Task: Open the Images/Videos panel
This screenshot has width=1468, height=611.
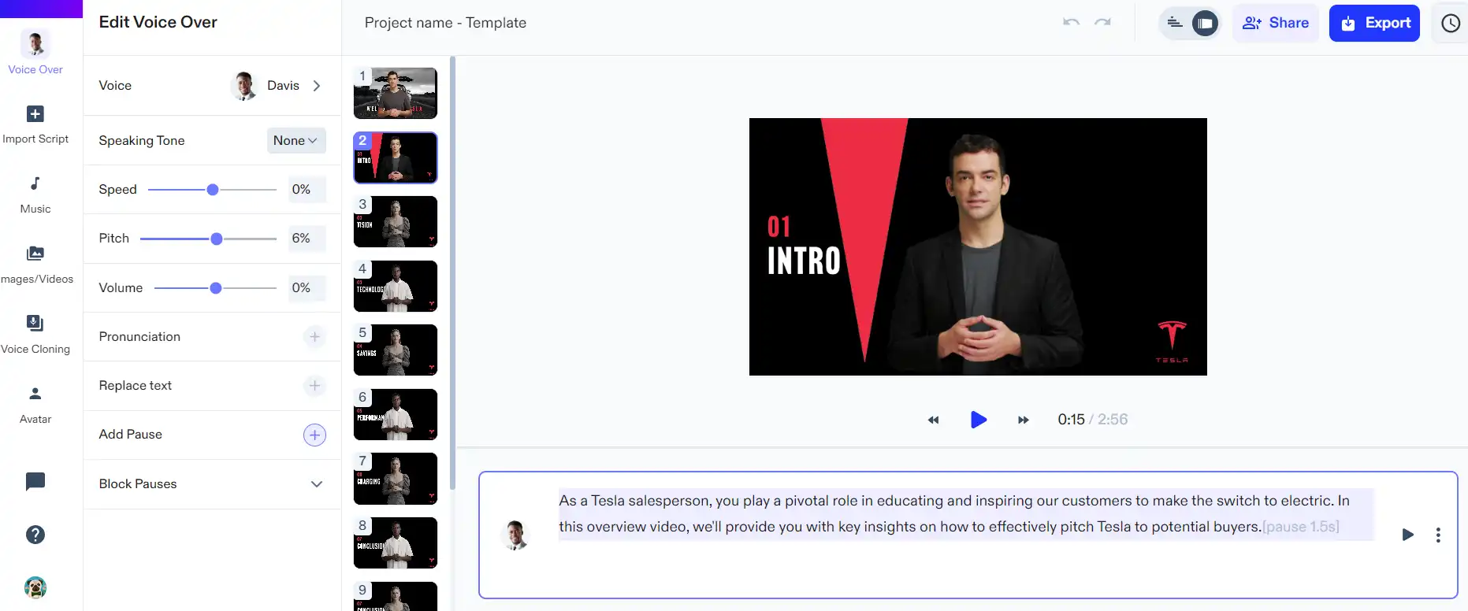Action: pyautogui.click(x=35, y=265)
